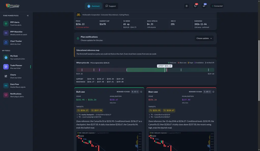Click Verified S/R legend entry
260x151 pixels.
pyautogui.click(x=209, y=63)
